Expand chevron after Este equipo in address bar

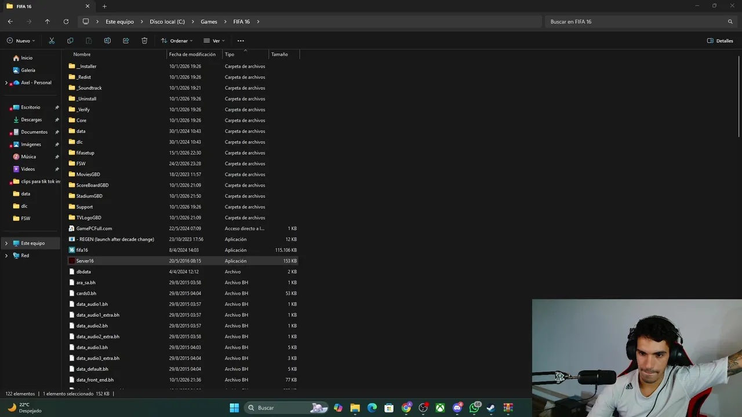[141, 21]
